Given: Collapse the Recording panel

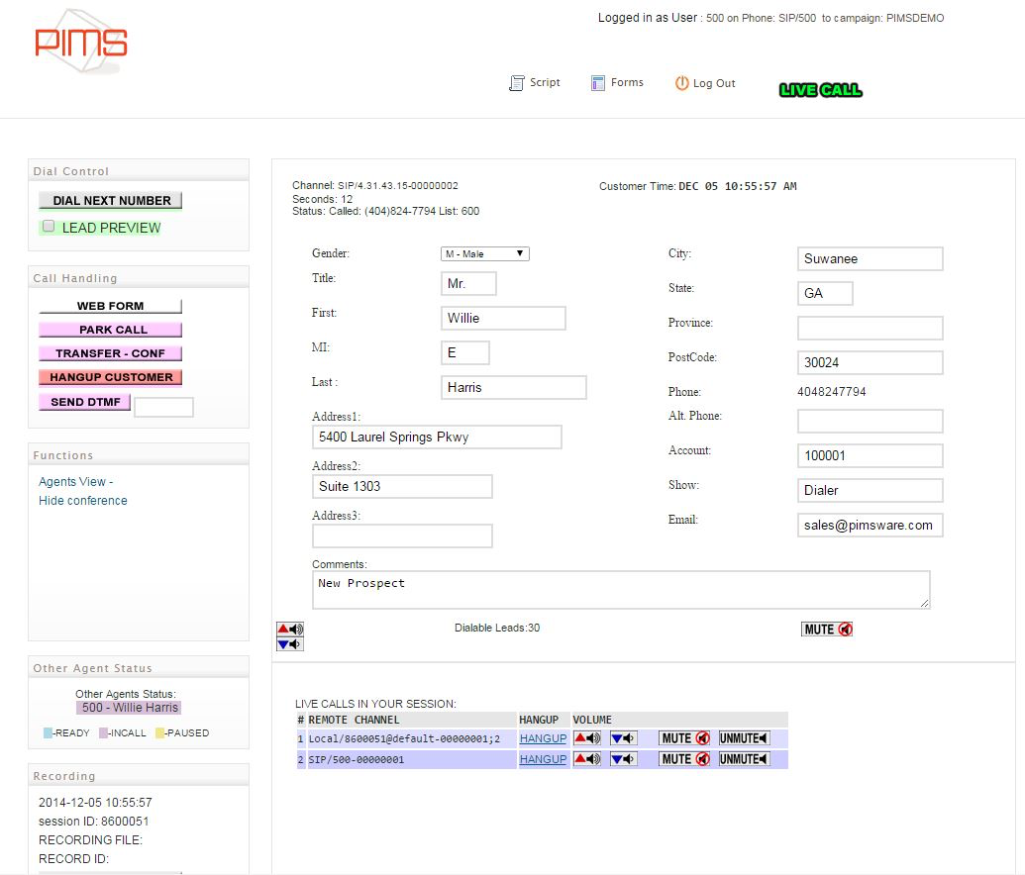Looking at the screenshot, I should (63, 776).
